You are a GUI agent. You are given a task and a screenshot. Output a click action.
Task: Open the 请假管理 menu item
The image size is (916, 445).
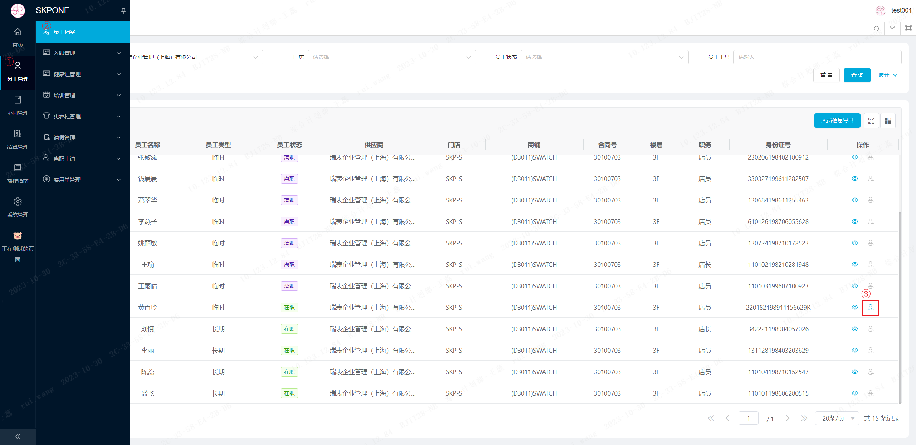pos(83,137)
